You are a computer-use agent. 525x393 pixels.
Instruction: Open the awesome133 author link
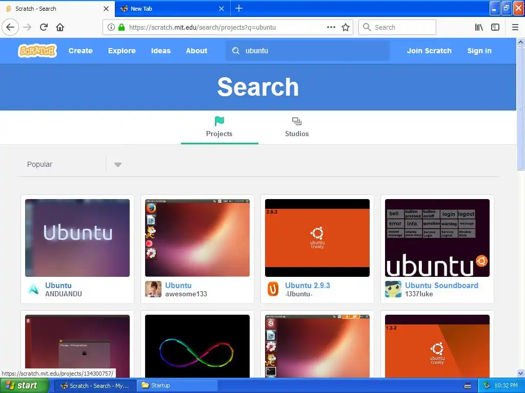tap(186, 294)
